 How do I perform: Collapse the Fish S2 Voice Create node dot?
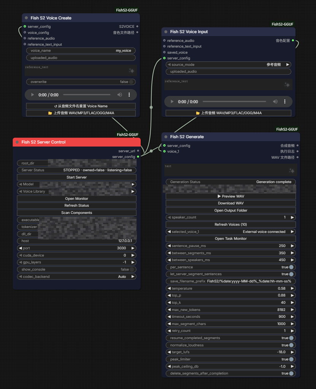tap(26, 18)
